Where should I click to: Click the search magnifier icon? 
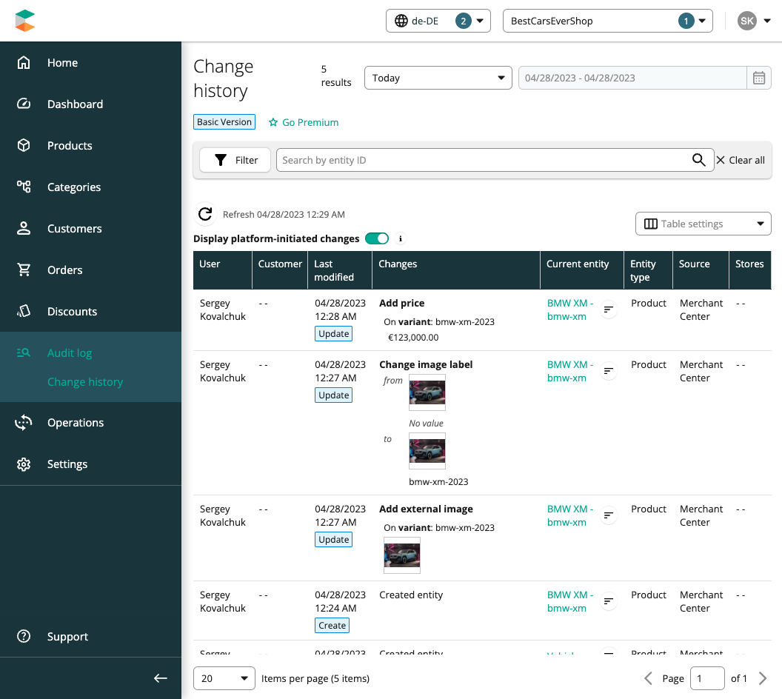coord(698,160)
